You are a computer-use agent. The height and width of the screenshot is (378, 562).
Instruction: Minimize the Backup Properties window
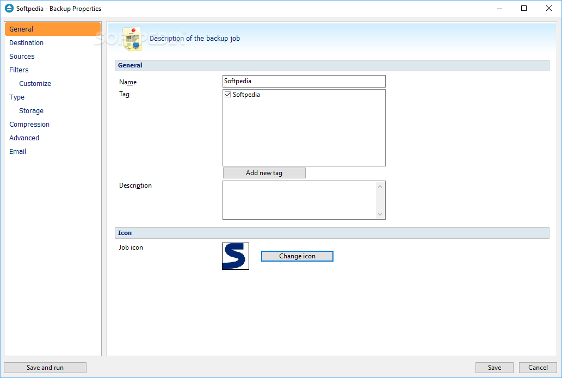tap(499, 8)
